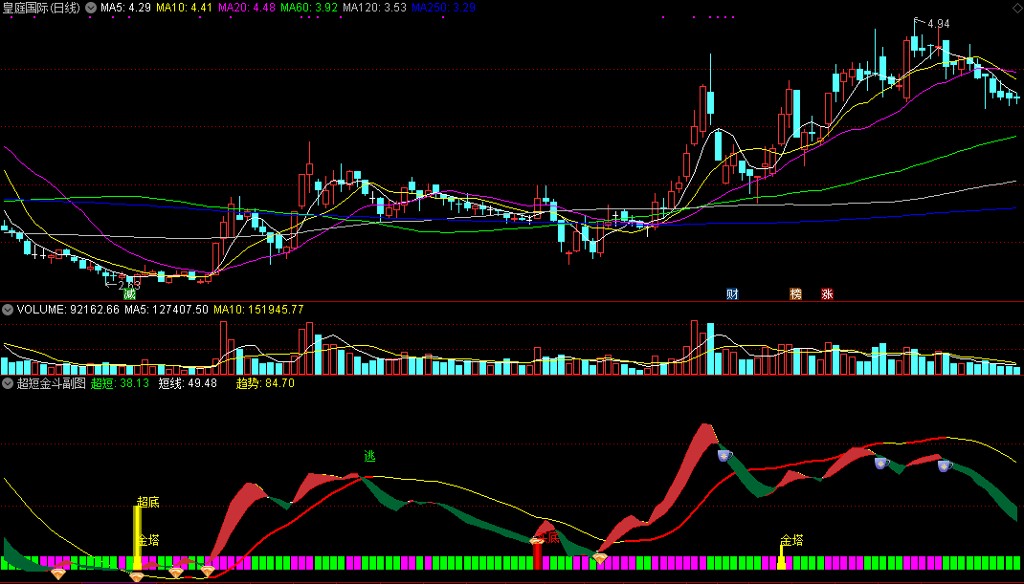1024x584 pixels.
Task: Click the 超短: 38.13 value
Action: point(120,383)
